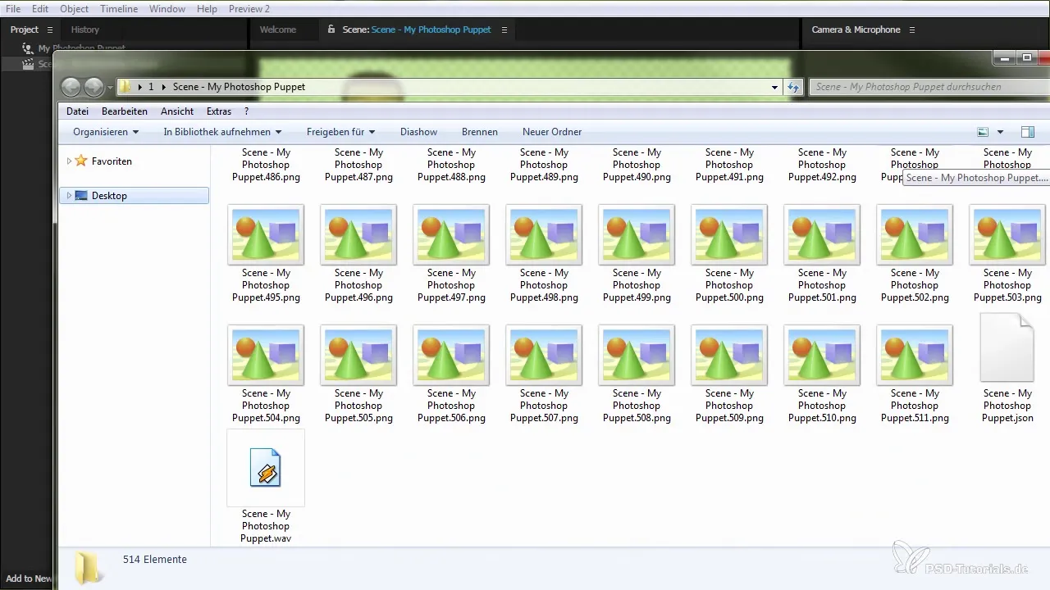Viewport: 1050px width, 590px height.
Task: Open the ? help menu in Explorer
Action: (x=246, y=111)
